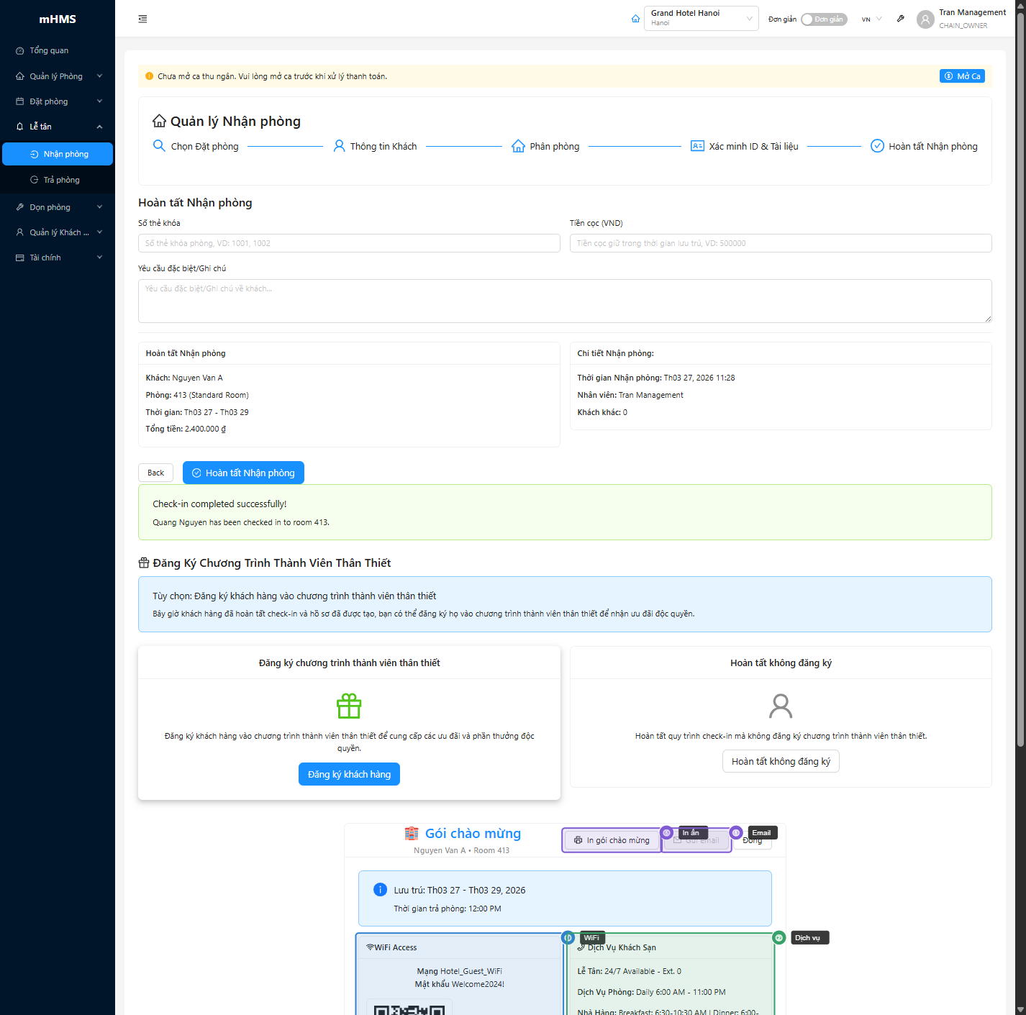Click the green gift icon in loyalty card
Screen dimensions: 1026x1015
(x=349, y=706)
